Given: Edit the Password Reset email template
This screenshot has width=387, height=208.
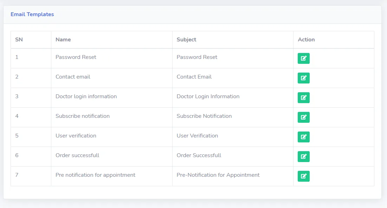Looking at the screenshot, I should pos(304,58).
